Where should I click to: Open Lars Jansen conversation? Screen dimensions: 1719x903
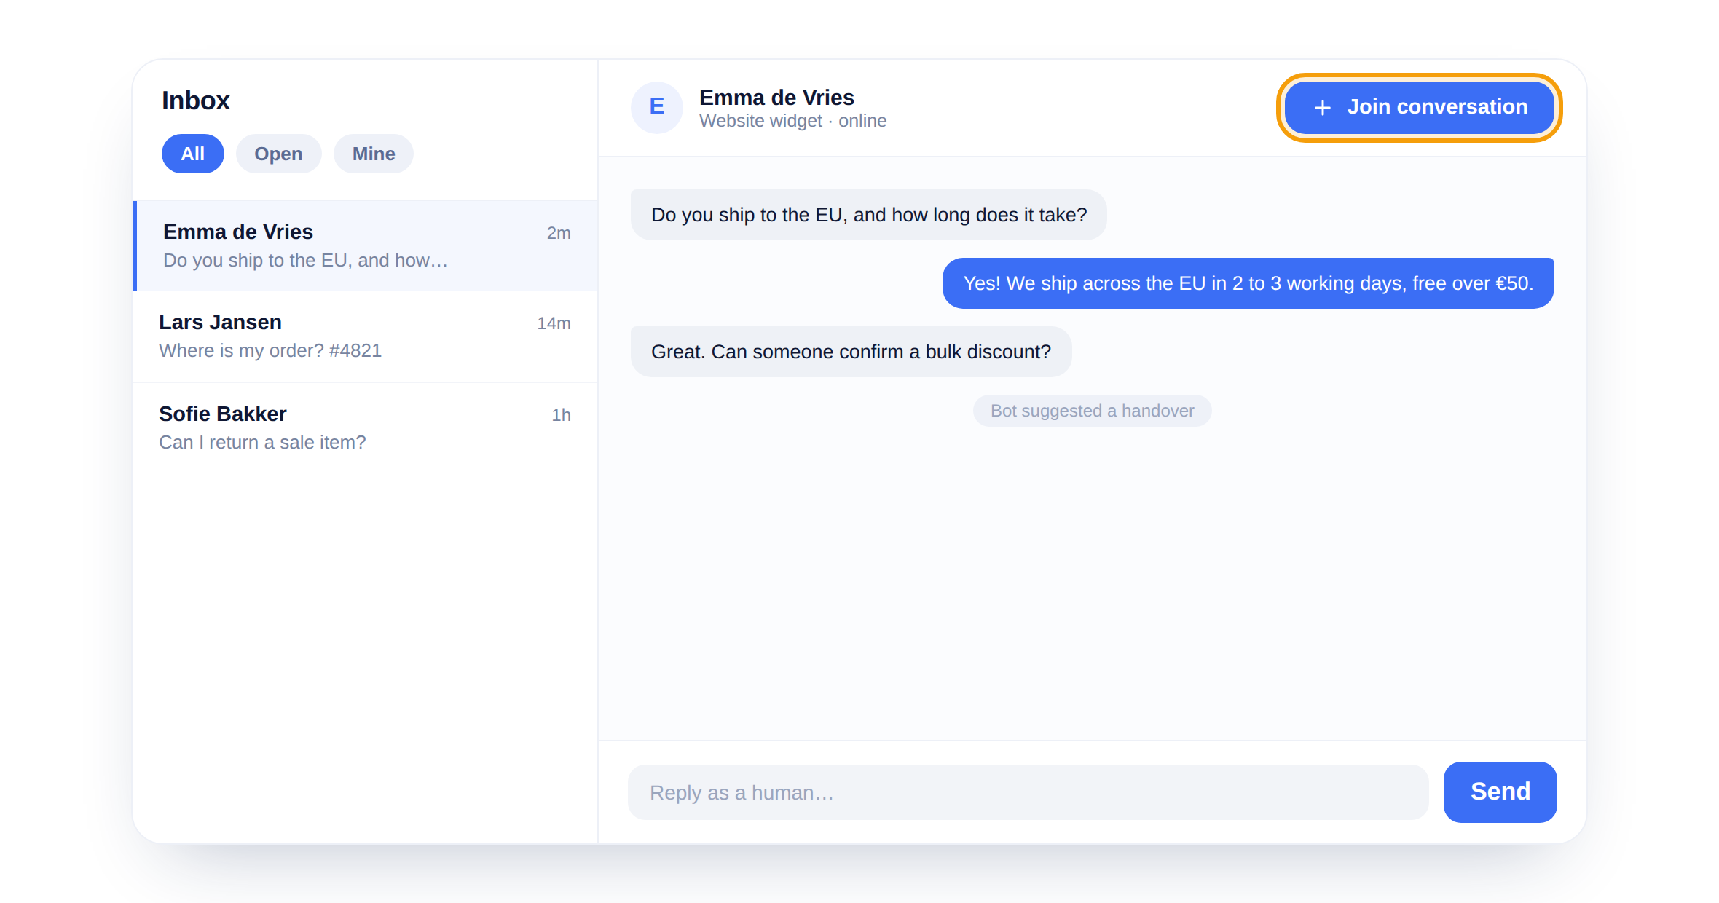coord(365,336)
